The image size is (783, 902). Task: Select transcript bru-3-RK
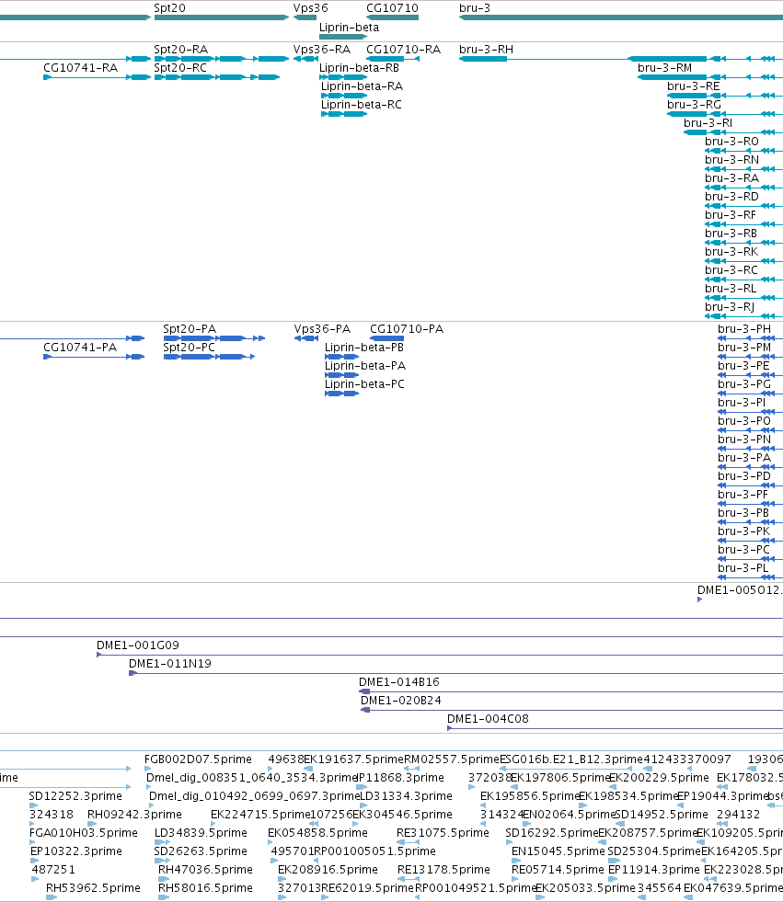tap(743, 261)
